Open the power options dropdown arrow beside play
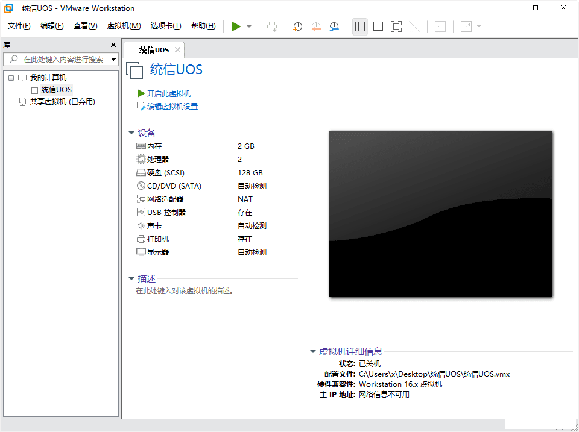 pos(249,27)
